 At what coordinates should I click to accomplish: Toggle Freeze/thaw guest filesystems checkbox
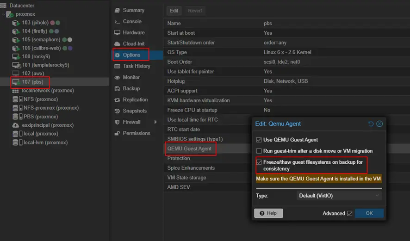click(x=259, y=162)
